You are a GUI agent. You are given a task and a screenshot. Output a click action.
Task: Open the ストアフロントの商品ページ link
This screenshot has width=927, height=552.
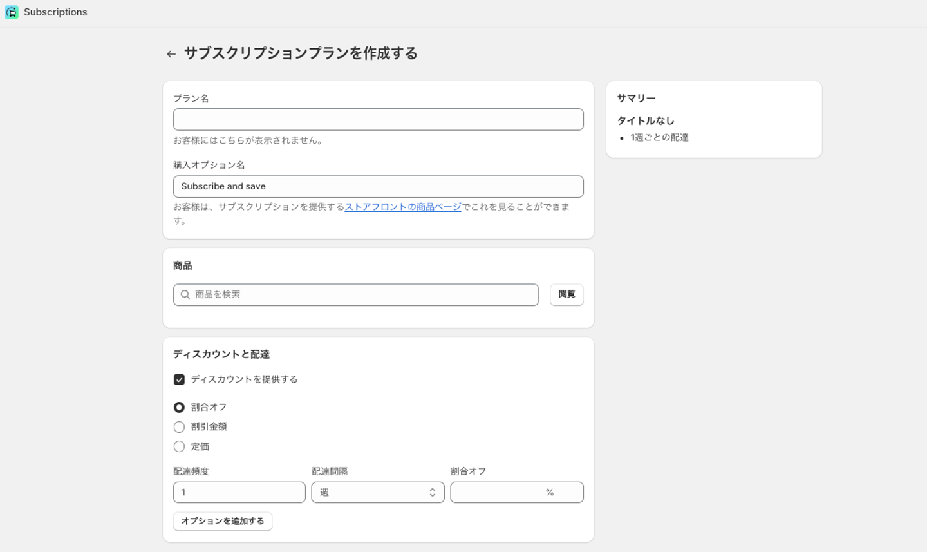(403, 207)
